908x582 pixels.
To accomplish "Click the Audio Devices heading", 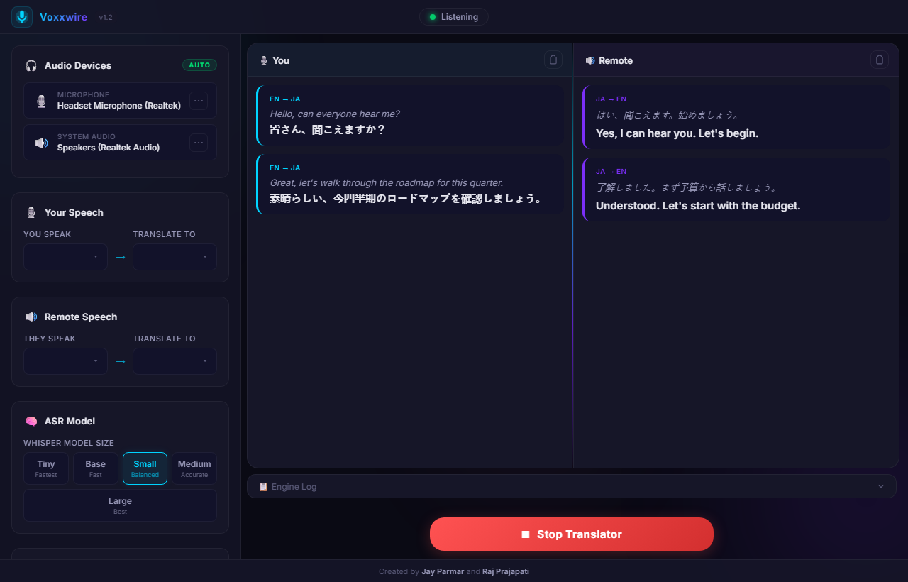I will click(78, 65).
